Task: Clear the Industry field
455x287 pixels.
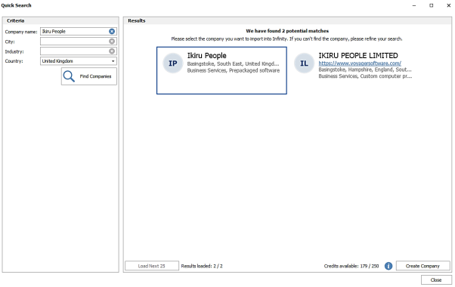Action: (x=112, y=51)
